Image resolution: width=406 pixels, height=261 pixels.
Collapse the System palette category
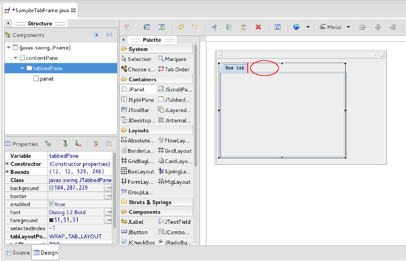[157, 49]
